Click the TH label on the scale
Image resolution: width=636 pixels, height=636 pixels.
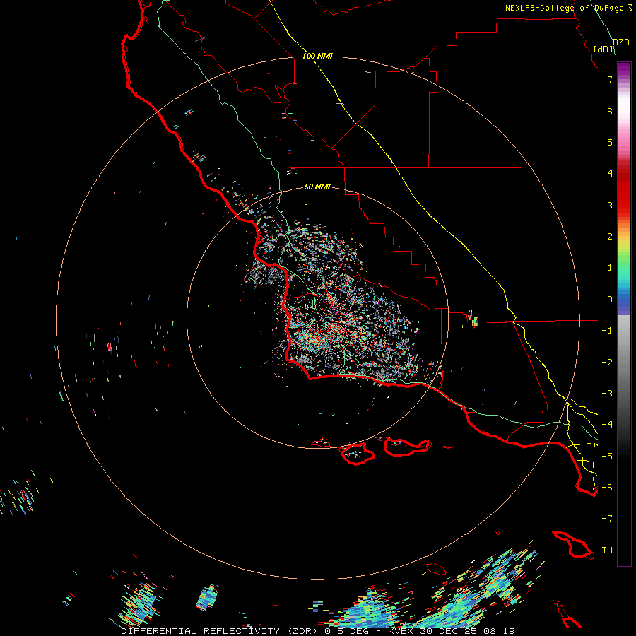(607, 550)
